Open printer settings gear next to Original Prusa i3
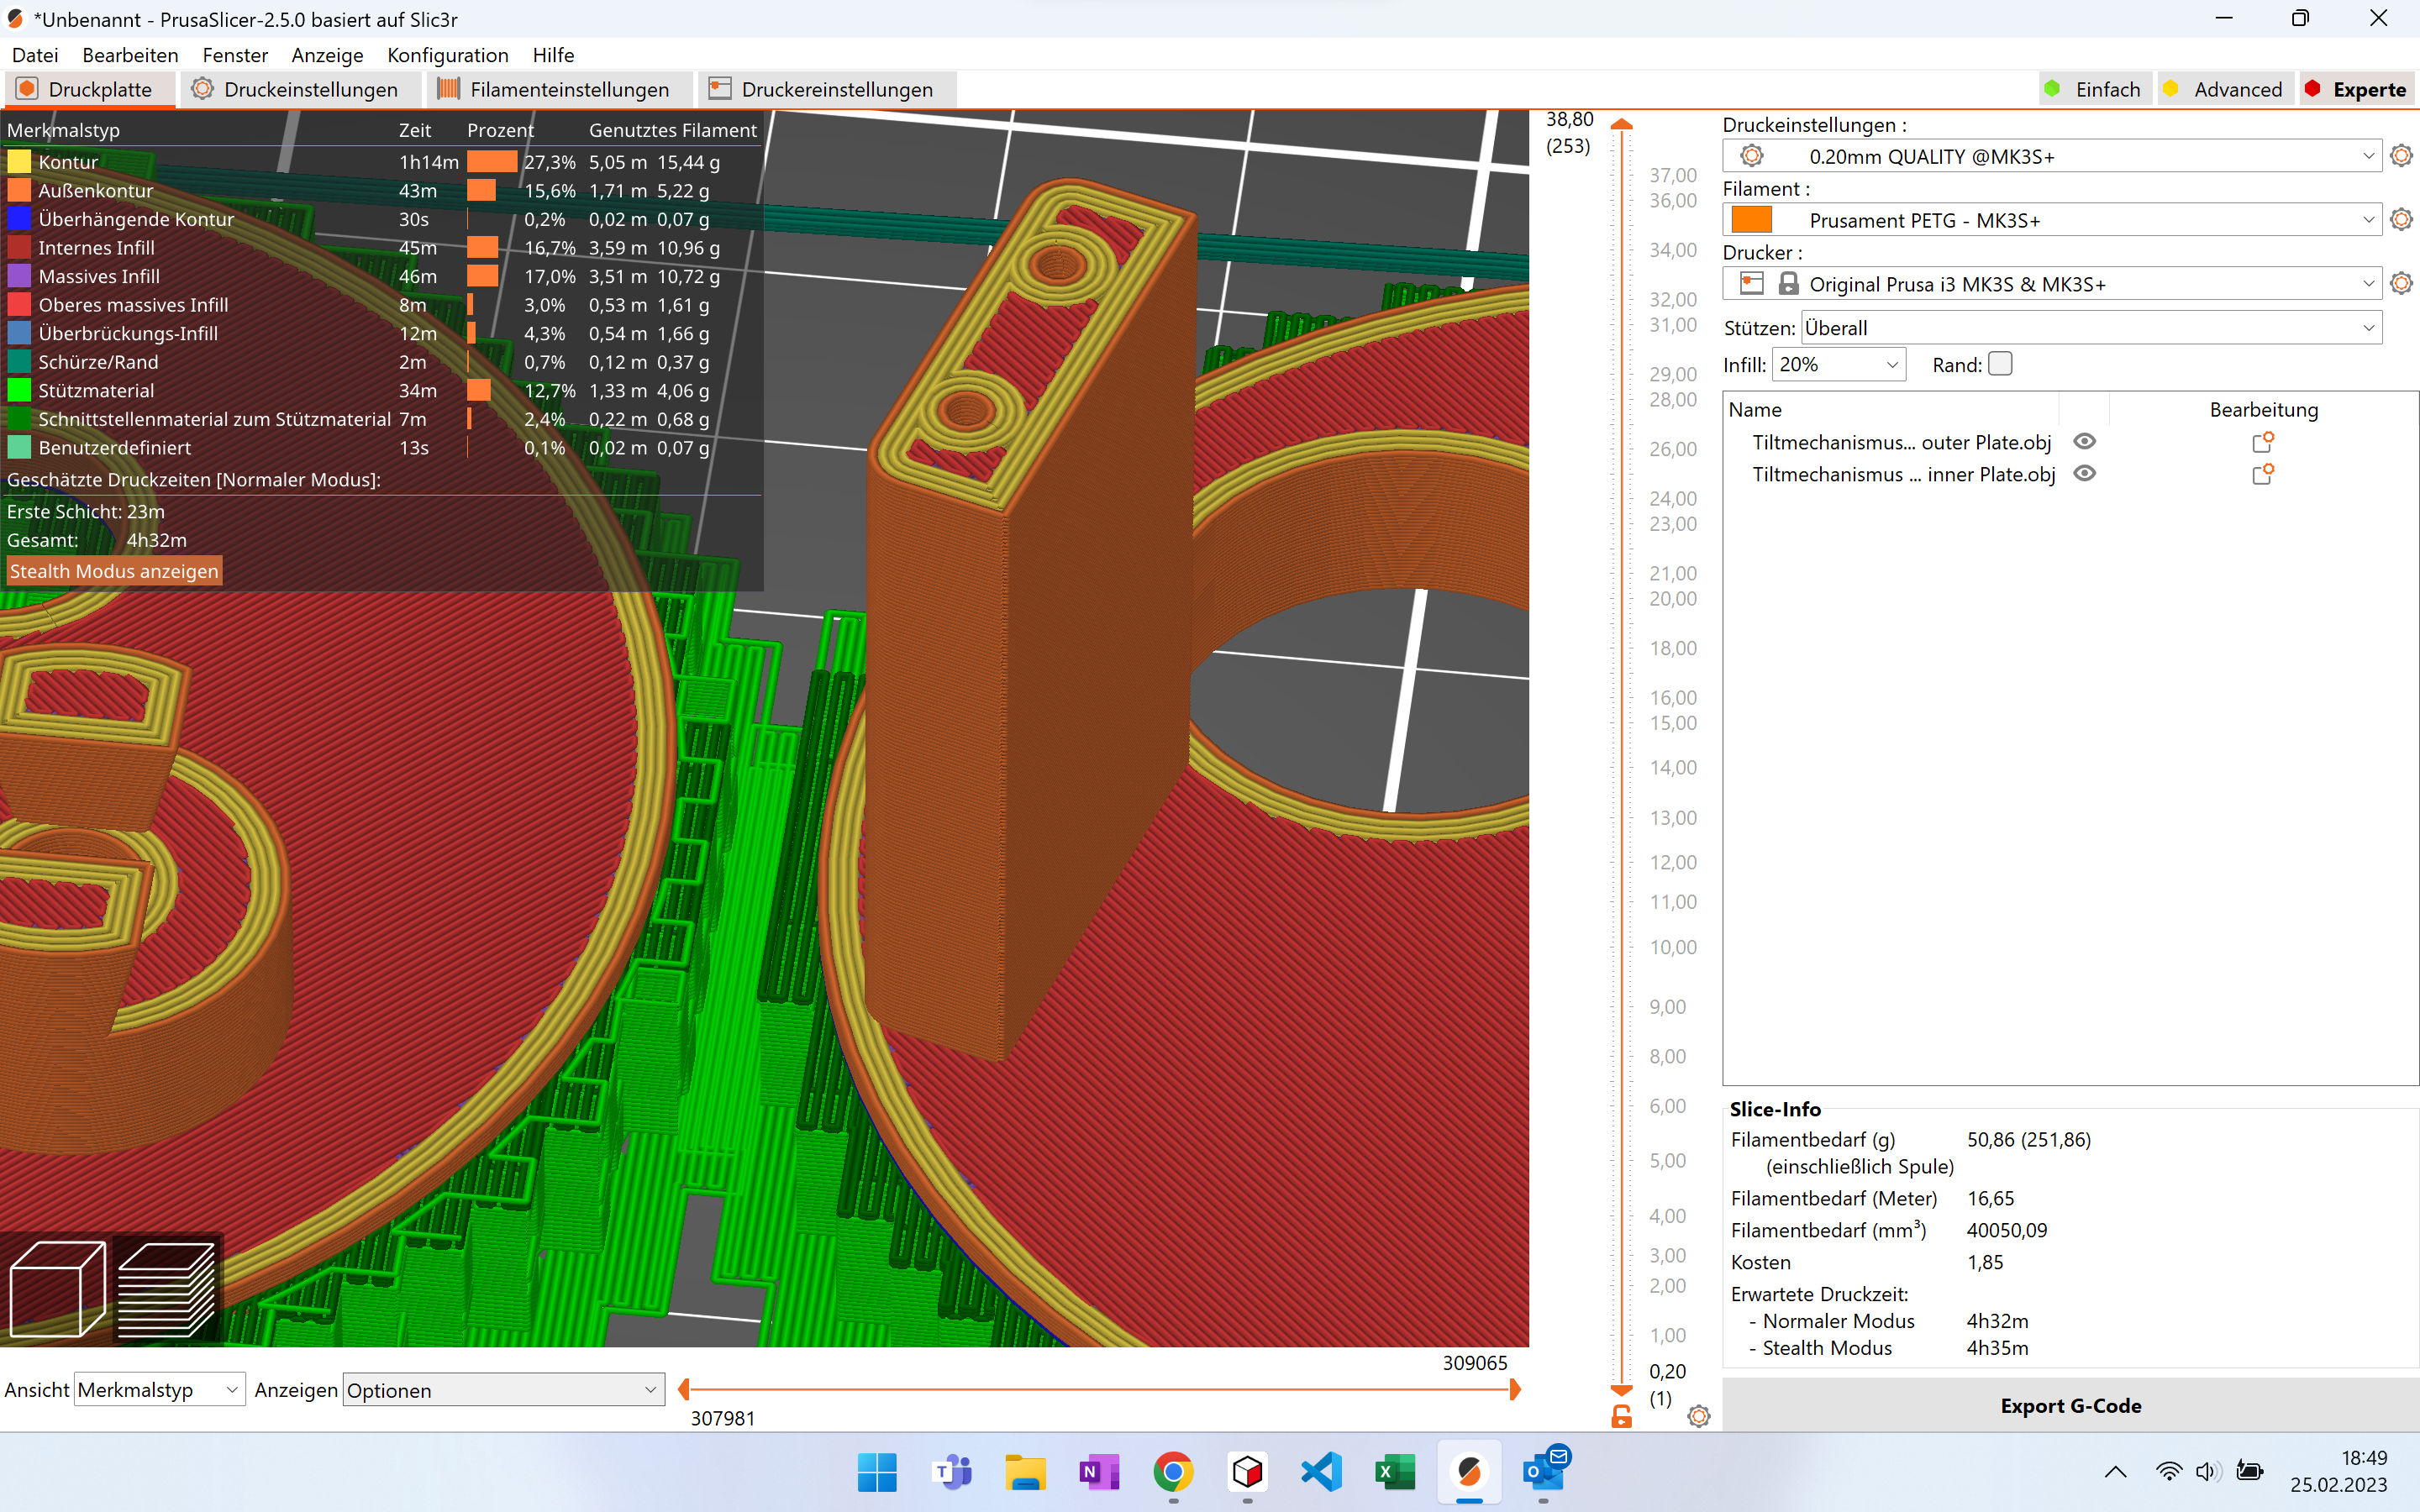 (2401, 283)
